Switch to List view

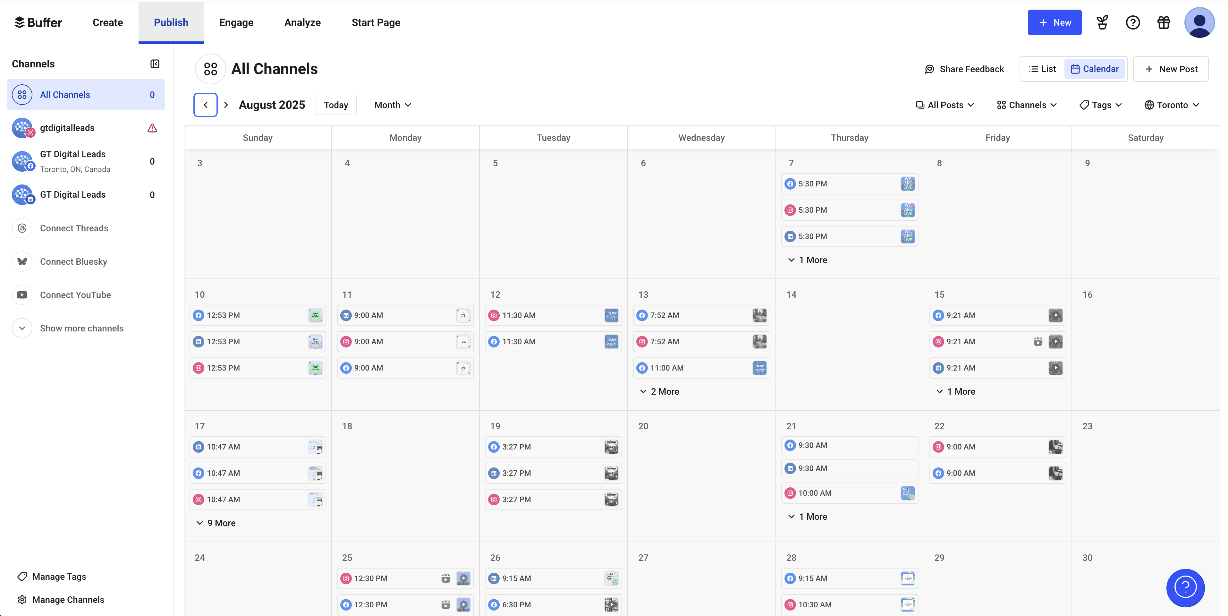1042,69
